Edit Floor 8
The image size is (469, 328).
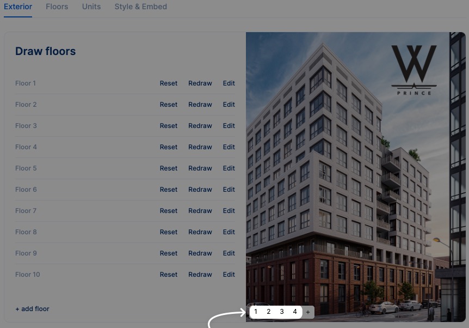(229, 232)
